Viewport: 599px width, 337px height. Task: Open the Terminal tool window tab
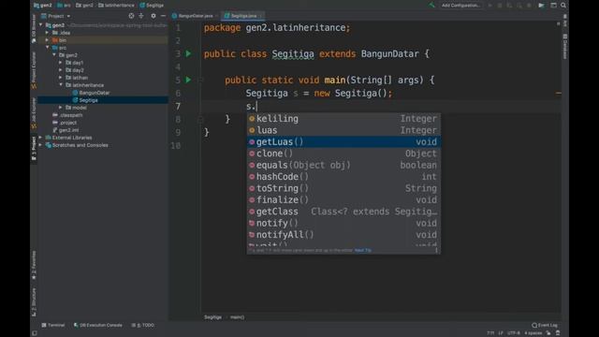53,325
